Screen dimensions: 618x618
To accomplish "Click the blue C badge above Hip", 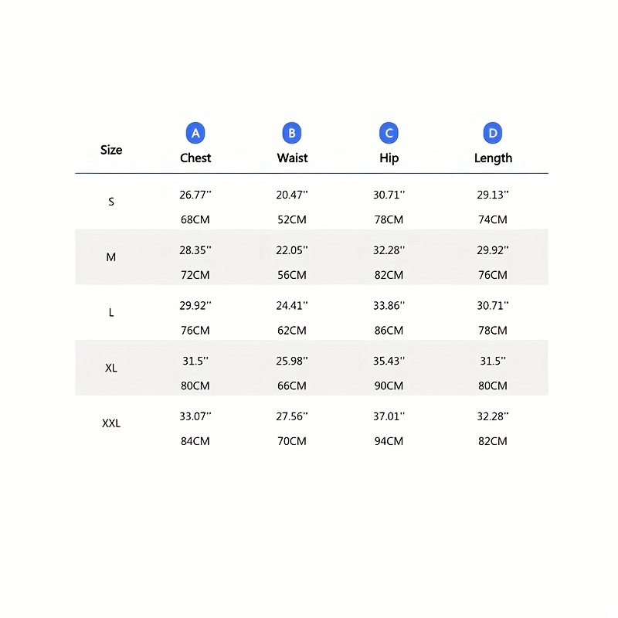I will tap(389, 133).
